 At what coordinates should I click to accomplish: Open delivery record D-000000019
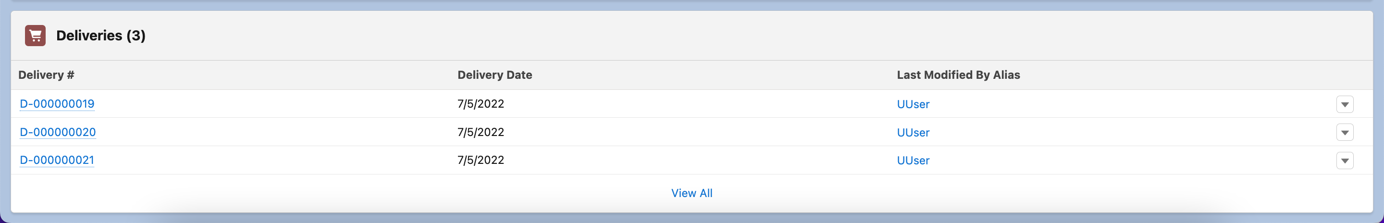tap(57, 104)
